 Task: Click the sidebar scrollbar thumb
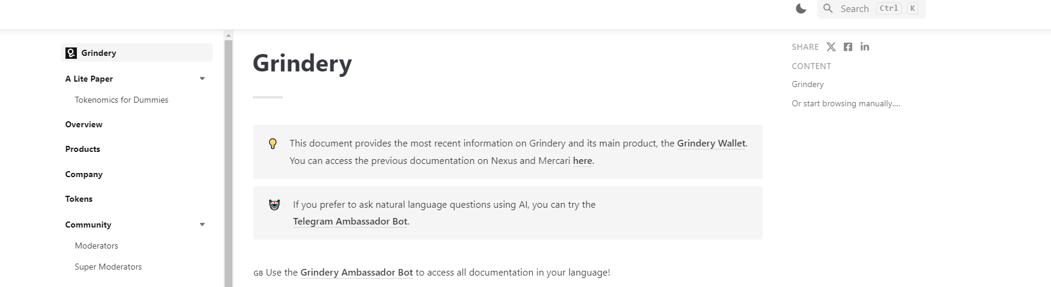pyautogui.click(x=228, y=163)
